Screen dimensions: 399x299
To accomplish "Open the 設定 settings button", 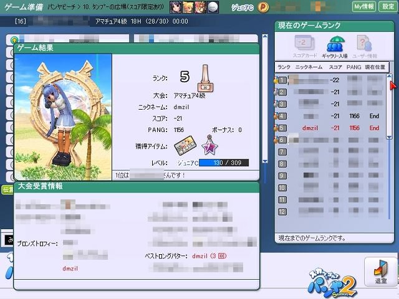I will pyautogui.click(x=388, y=6).
